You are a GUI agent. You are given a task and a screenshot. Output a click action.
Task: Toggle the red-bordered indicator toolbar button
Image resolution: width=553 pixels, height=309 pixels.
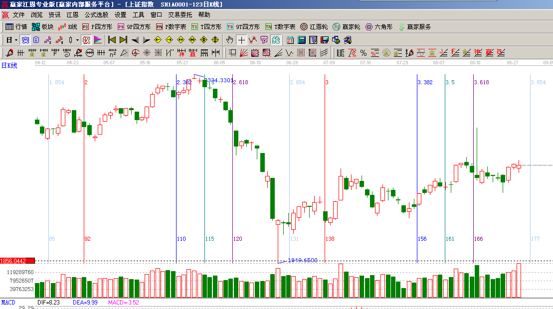click(86, 40)
